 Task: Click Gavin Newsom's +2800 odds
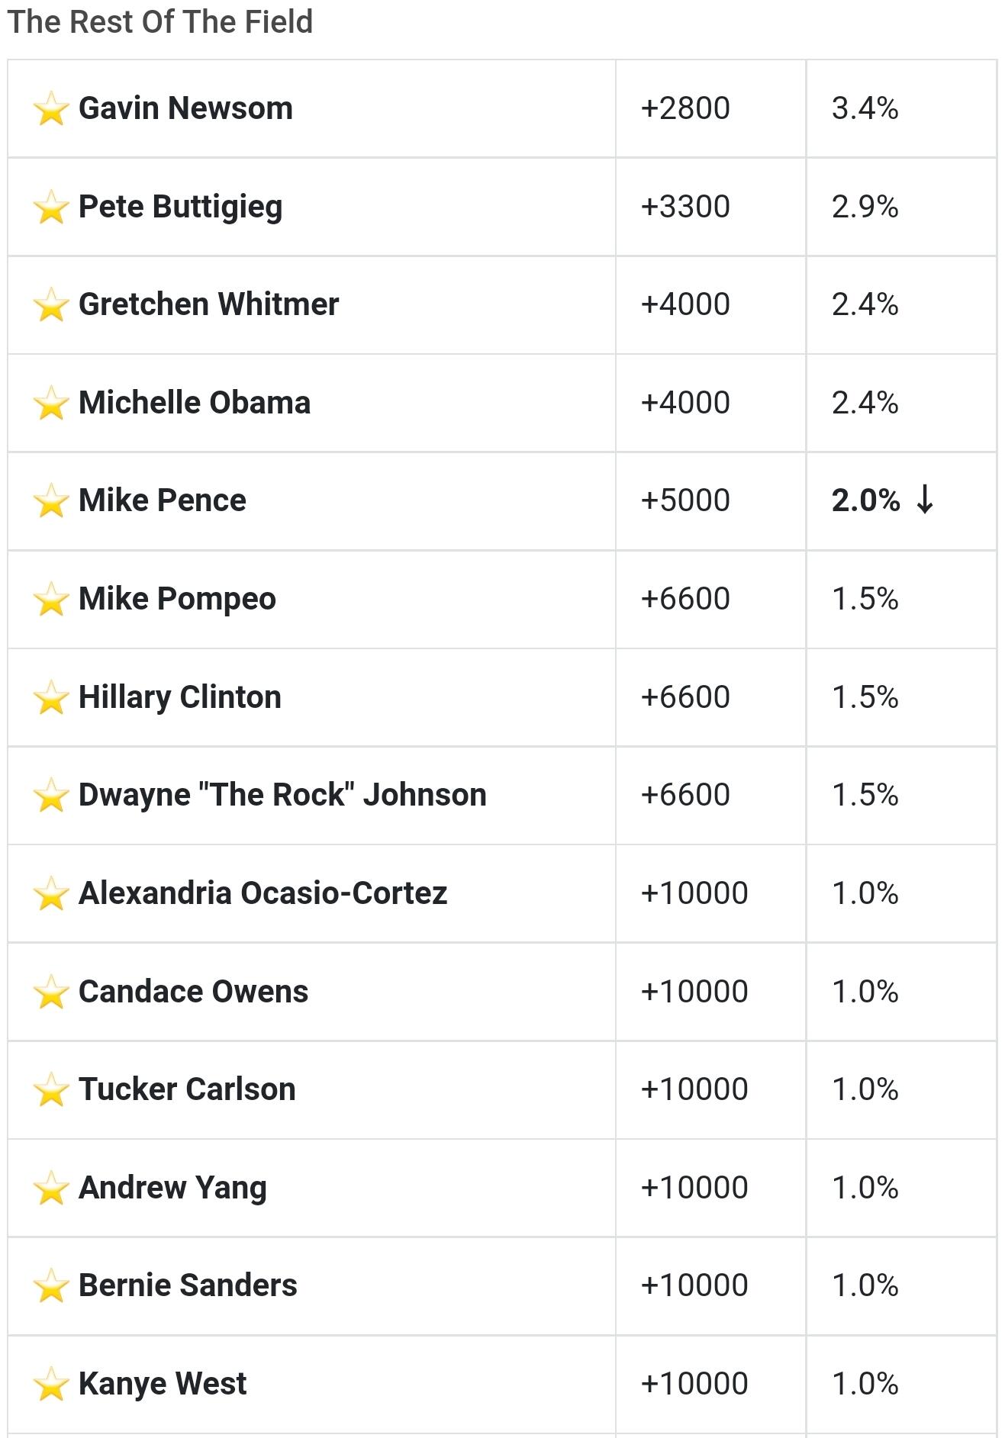(685, 108)
